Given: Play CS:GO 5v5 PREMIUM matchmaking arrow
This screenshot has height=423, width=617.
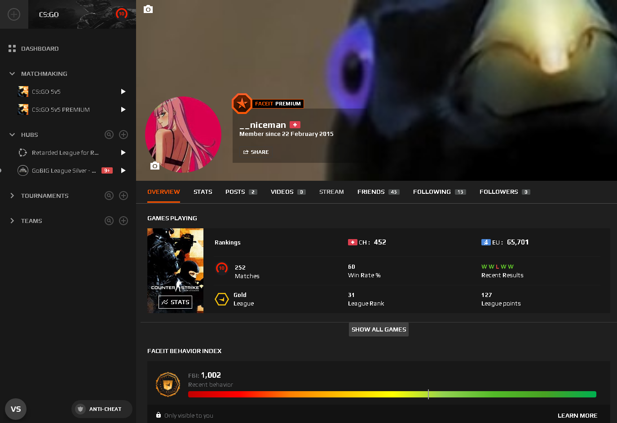Looking at the screenshot, I should (x=123, y=109).
